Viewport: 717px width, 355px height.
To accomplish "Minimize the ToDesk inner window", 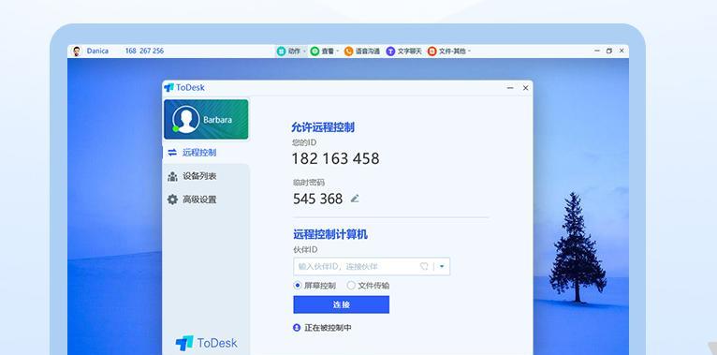I will pyautogui.click(x=510, y=88).
